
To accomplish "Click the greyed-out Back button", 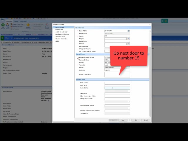I will 113,120.
